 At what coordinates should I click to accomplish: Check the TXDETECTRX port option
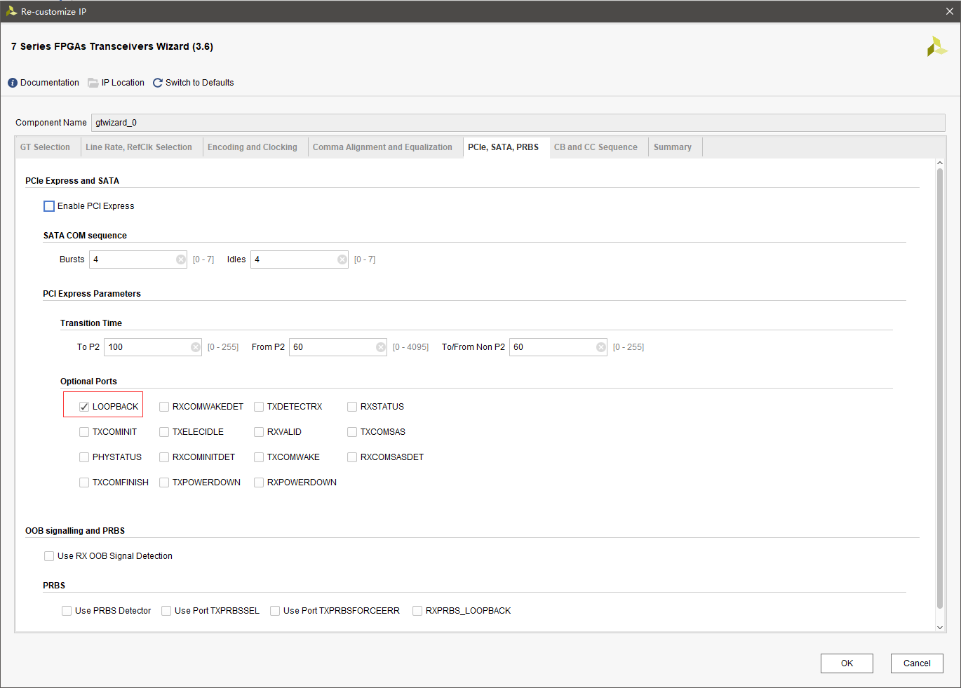coord(259,407)
